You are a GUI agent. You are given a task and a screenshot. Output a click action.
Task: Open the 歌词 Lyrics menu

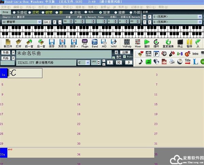68,7
